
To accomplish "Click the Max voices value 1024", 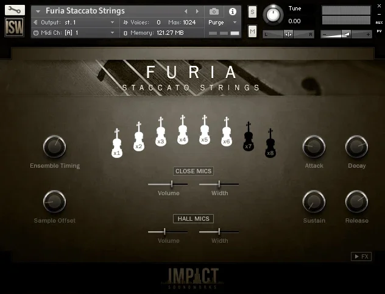I will tap(189, 23).
